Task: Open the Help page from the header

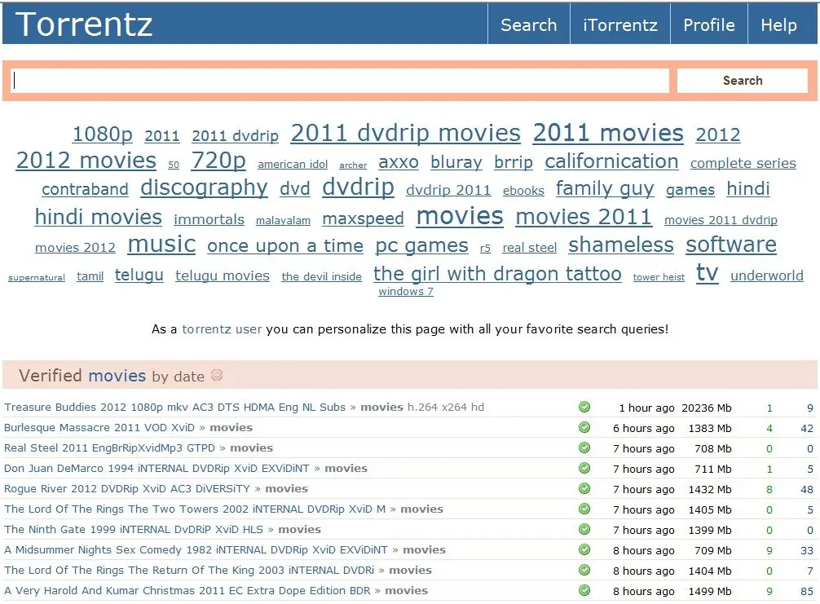Action: pos(778,24)
